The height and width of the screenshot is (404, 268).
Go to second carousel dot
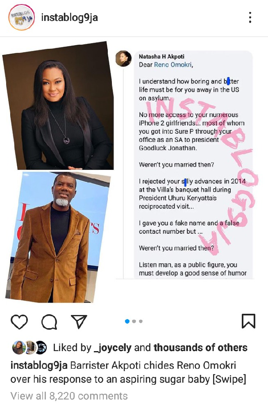pos(134,321)
